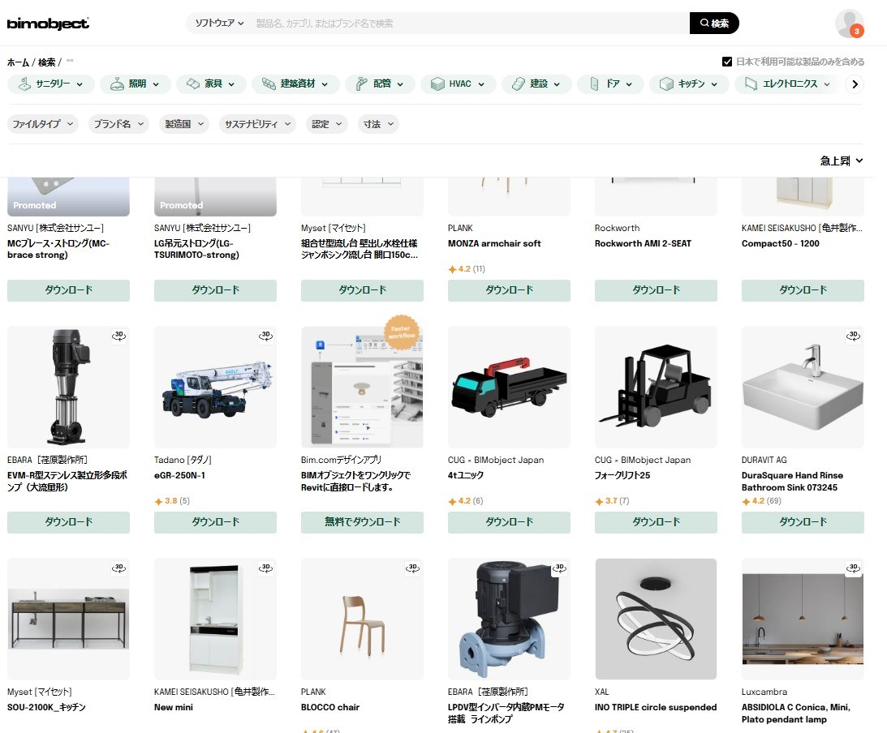Open the ソフトウェア dropdown in search bar

point(219,24)
